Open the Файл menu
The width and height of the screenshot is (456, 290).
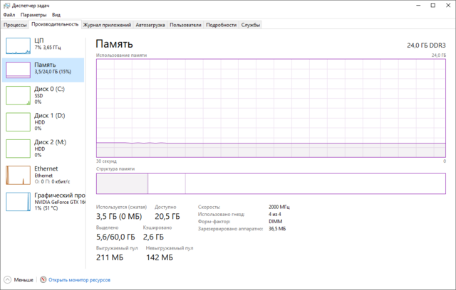coord(9,14)
